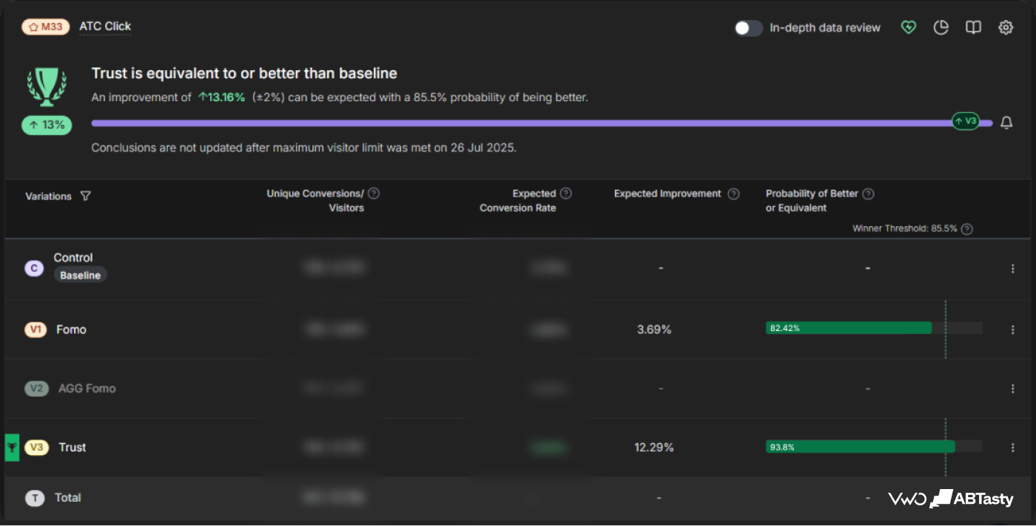Click the green trophy winner marker

[12, 448]
